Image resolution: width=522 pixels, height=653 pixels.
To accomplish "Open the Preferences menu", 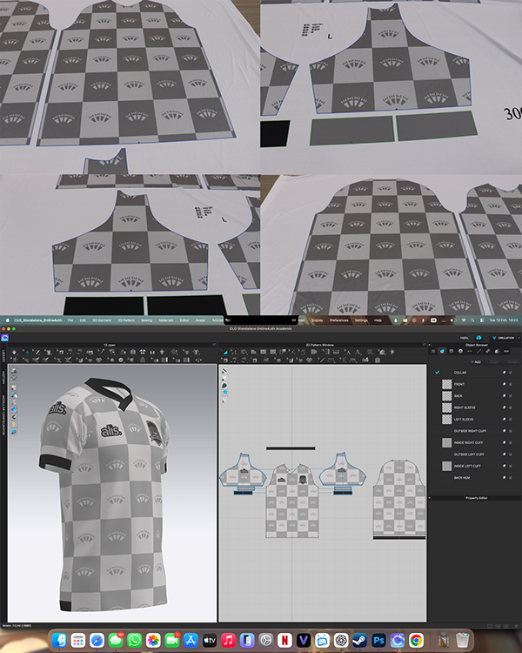I will (x=338, y=320).
